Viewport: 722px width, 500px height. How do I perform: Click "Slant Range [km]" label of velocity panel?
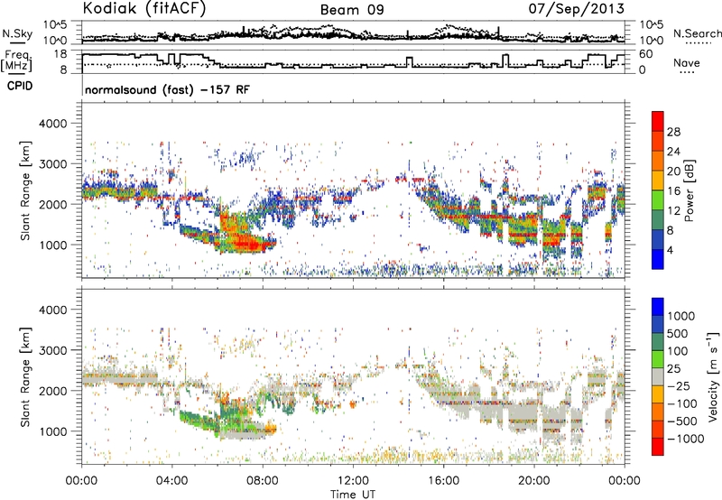pyautogui.click(x=25, y=376)
